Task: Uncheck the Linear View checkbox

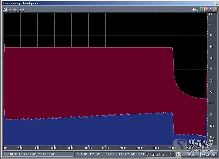Action: [x=5, y=9]
